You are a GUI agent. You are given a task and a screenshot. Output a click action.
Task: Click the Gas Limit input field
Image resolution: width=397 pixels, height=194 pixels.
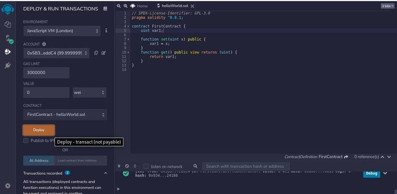[46, 73]
